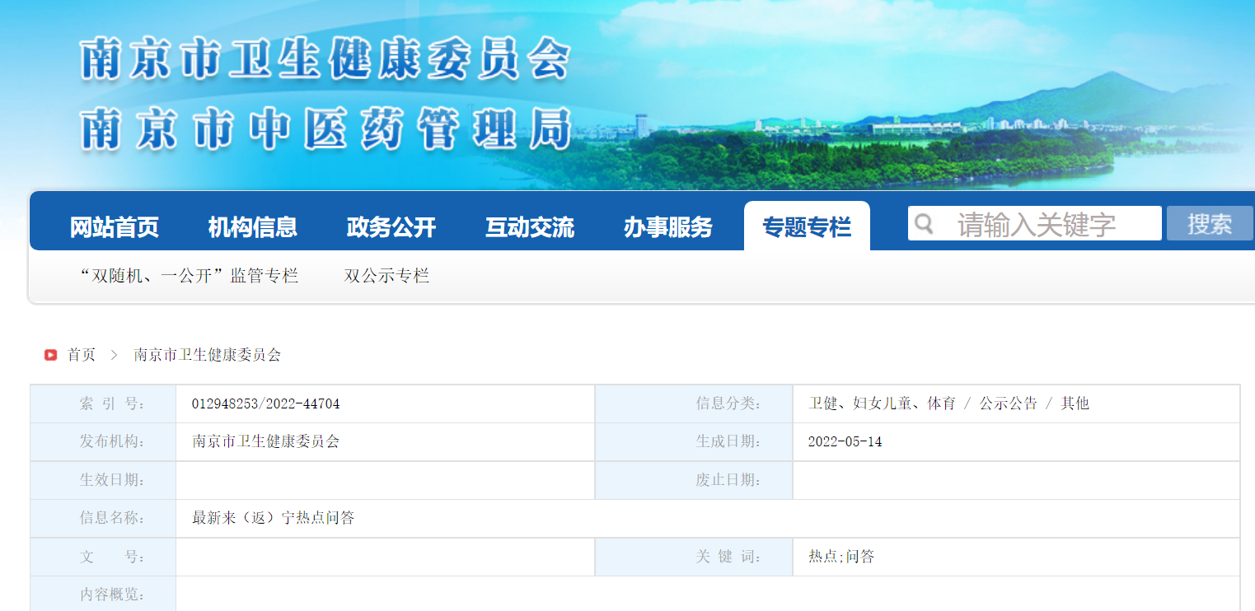
Task: Click the 信息名称 label cell
Action: pyautogui.click(x=103, y=518)
